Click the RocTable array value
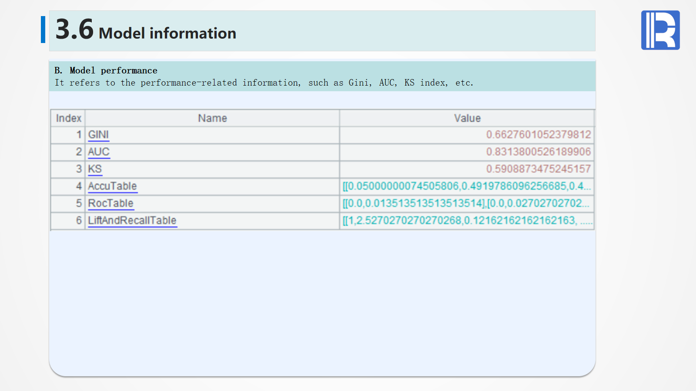This screenshot has height=391, width=696. [465, 203]
